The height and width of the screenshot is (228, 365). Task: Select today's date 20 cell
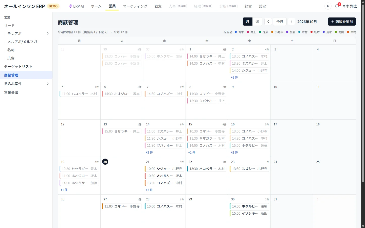(x=105, y=162)
